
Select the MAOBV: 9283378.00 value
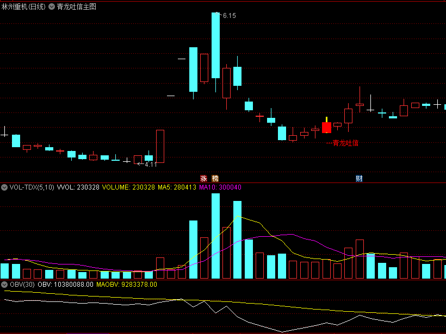(x=127, y=285)
